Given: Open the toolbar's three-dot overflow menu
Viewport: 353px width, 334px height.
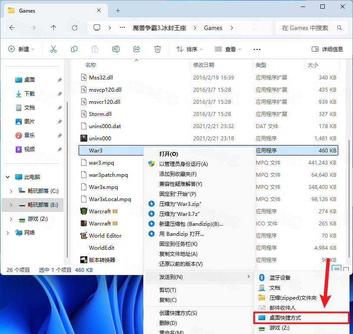Looking at the screenshot, I should (x=257, y=50).
